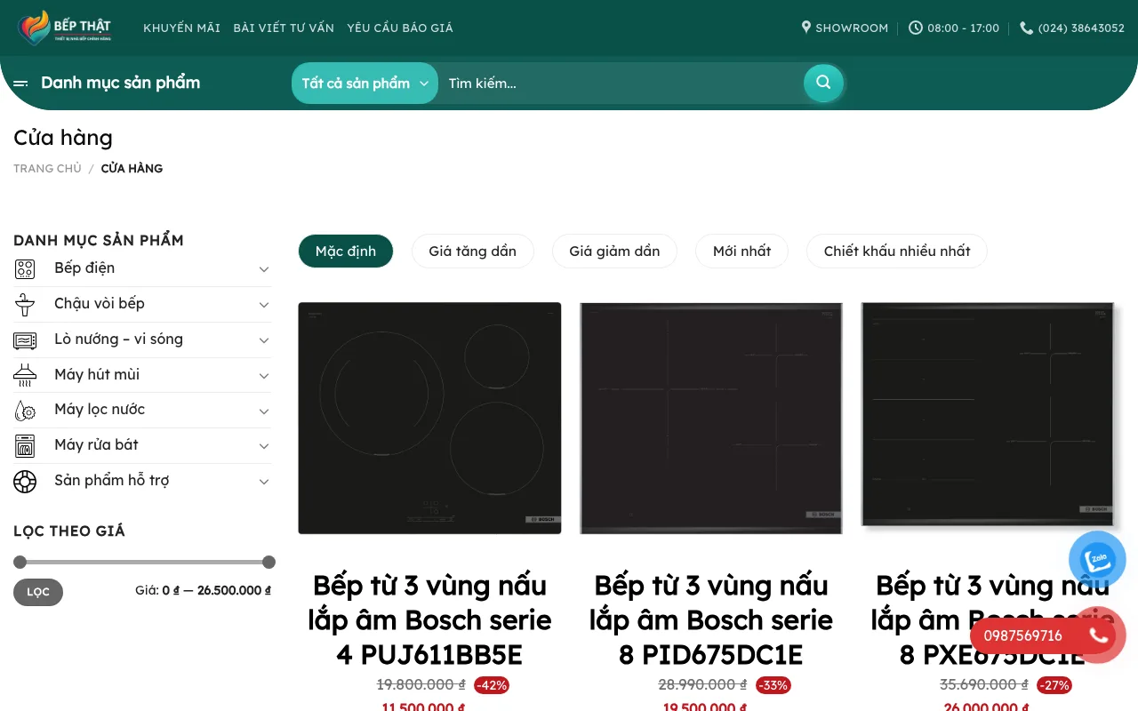
Task: Go to Trang chủ breadcrumb
Action: tap(47, 168)
